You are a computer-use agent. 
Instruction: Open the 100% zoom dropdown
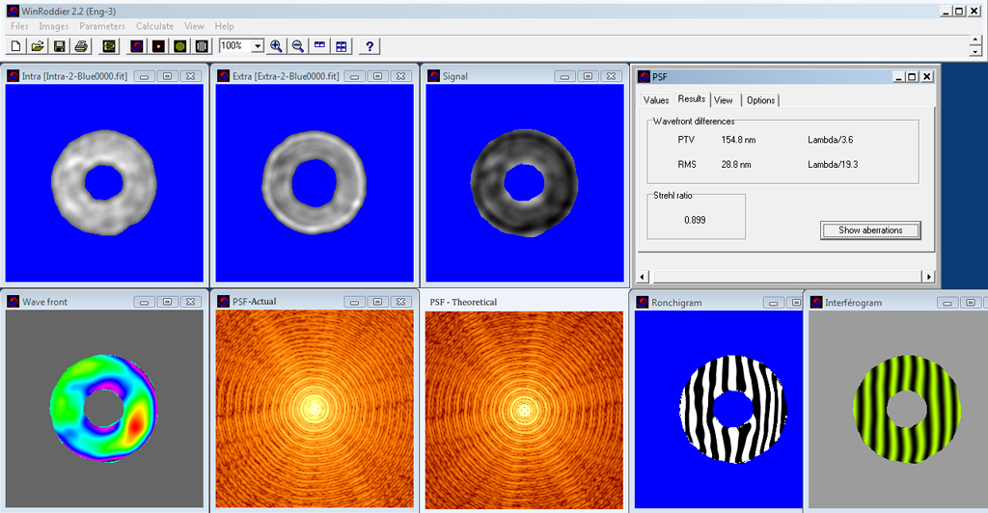tap(257, 46)
